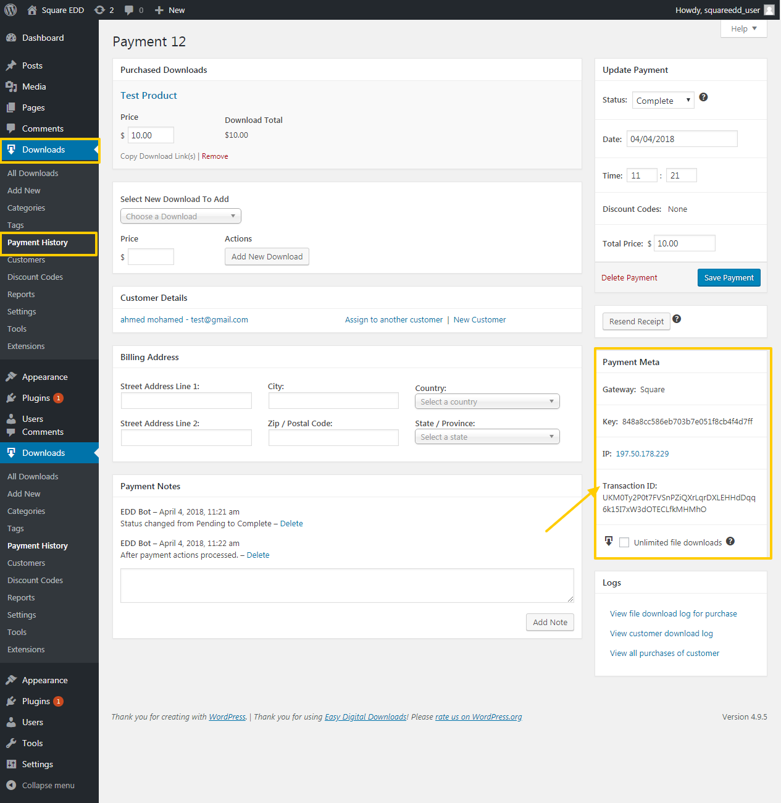
Task: Open the Select a state dropdown
Action: (x=487, y=437)
